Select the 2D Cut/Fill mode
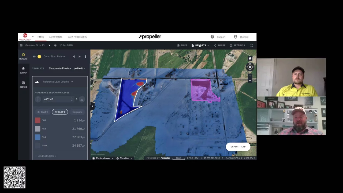The image size is (343, 193). [60, 112]
